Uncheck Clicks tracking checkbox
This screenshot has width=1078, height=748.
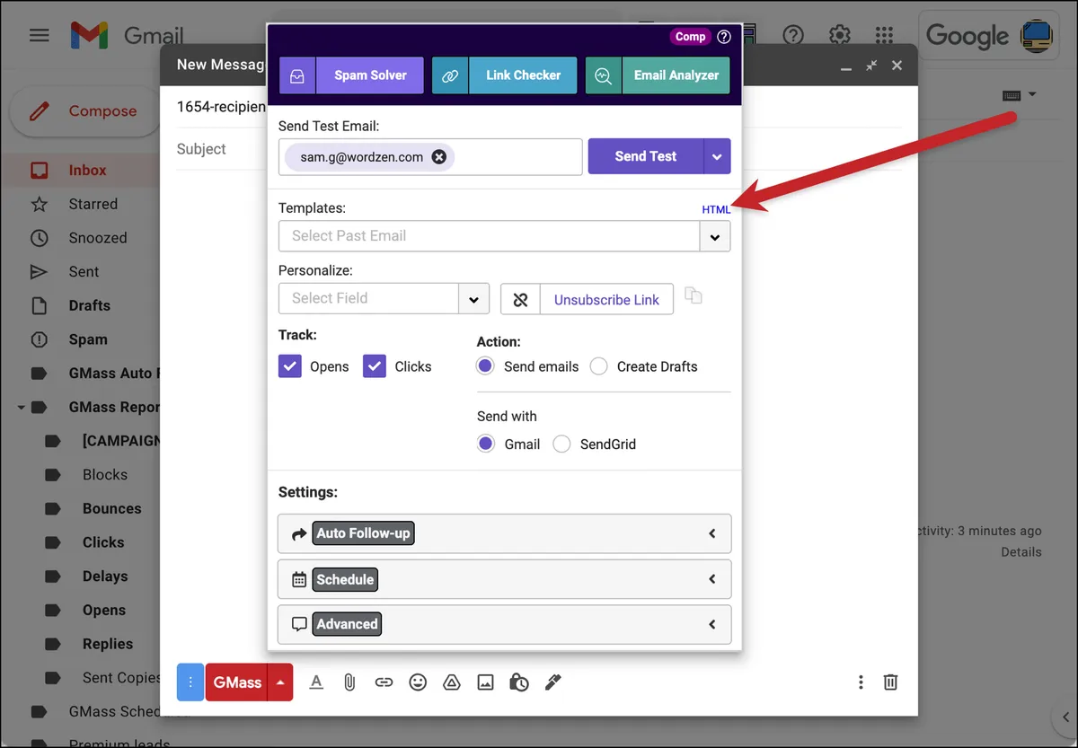click(x=375, y=366)
